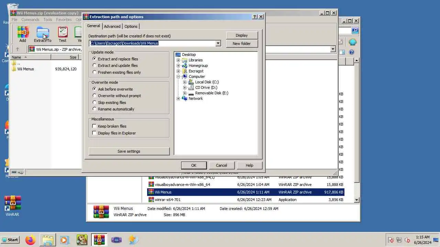Screen dimensions: 440x247
Task: Click the Add archive toolbar icon
Action: click(x=23, y=32)
